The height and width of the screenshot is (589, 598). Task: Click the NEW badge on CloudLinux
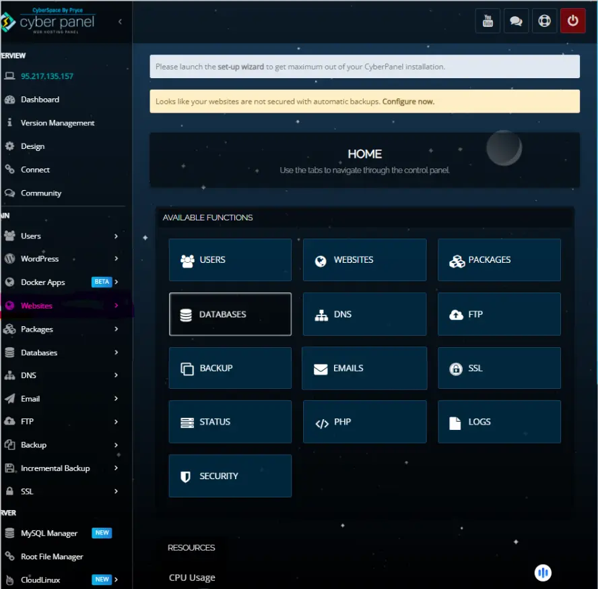102,580
